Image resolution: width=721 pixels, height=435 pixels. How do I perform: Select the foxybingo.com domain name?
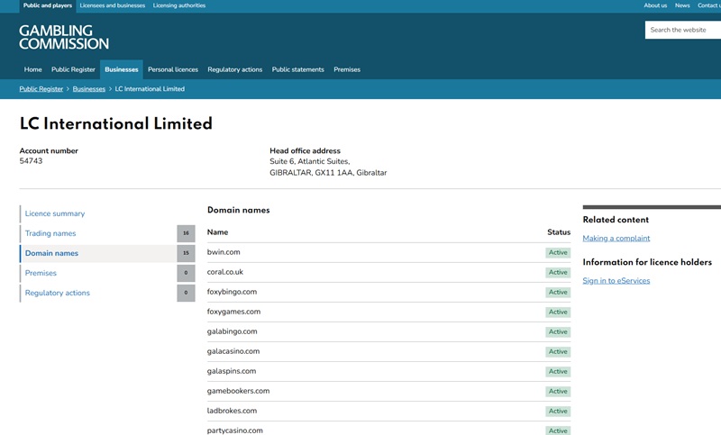point(232,292)
